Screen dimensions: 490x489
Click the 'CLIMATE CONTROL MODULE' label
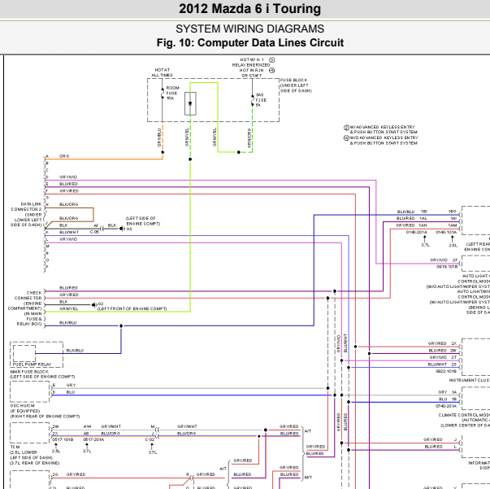coord(464,415)
